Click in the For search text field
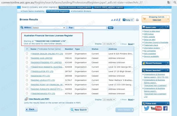 pyautogui.click(x=90, y=28)
